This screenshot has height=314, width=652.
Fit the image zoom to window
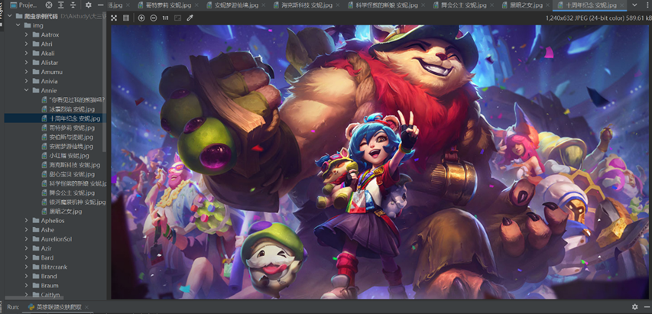pyautogui.click(x=177, y=18)
